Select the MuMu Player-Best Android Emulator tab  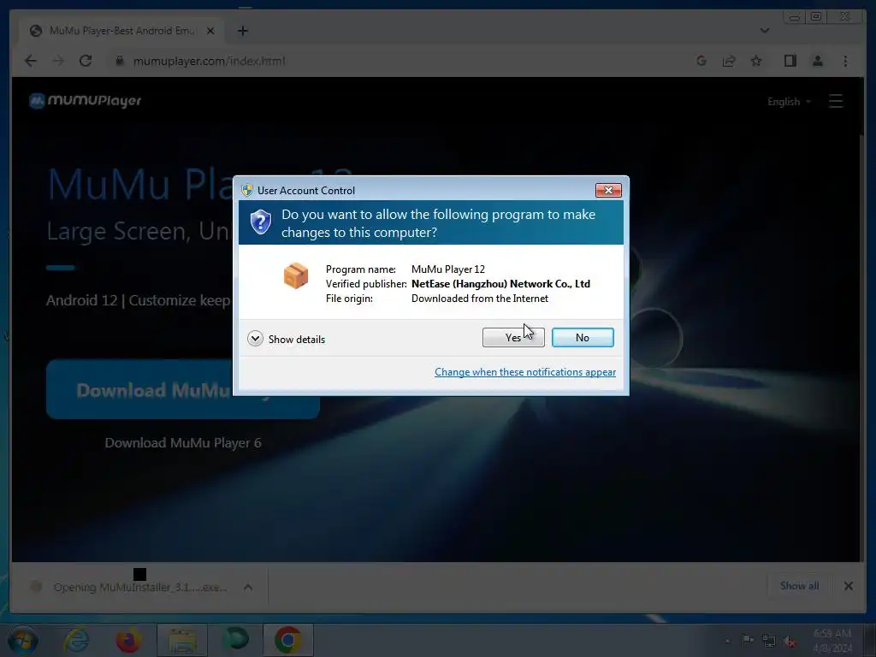pos(121,31)
